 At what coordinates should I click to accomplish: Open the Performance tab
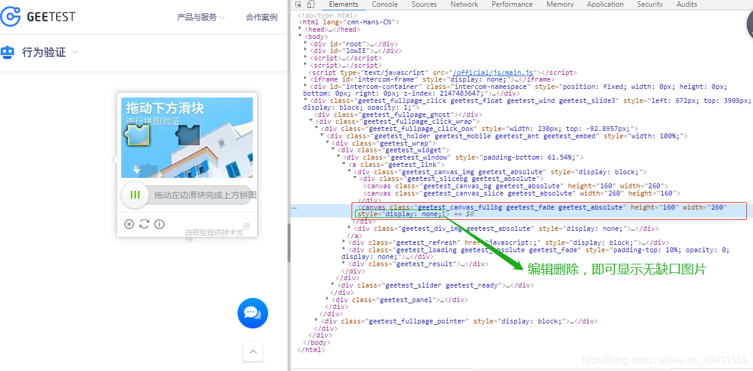pyautogui.click(x=512, y=4)
